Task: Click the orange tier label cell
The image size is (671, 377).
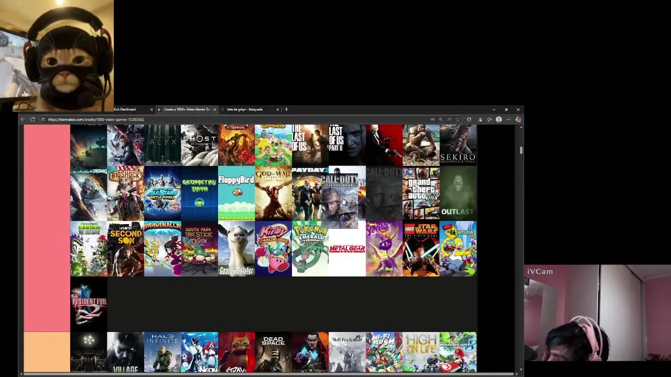Action: [47, 352]
